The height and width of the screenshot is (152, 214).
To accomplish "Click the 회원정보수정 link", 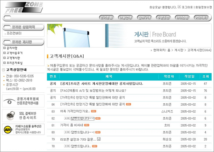I will pyautogui.click(x=203, y=7).
